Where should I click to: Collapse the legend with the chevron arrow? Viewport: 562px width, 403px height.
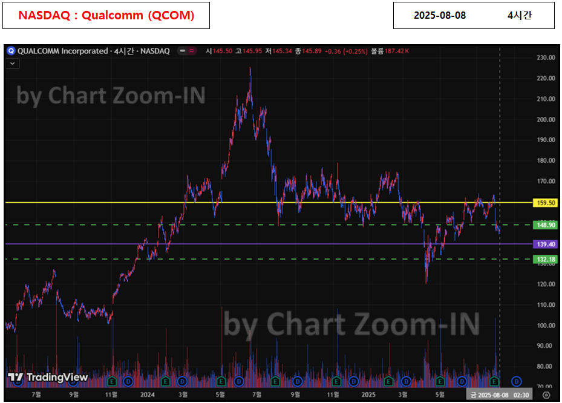[13, 64]
